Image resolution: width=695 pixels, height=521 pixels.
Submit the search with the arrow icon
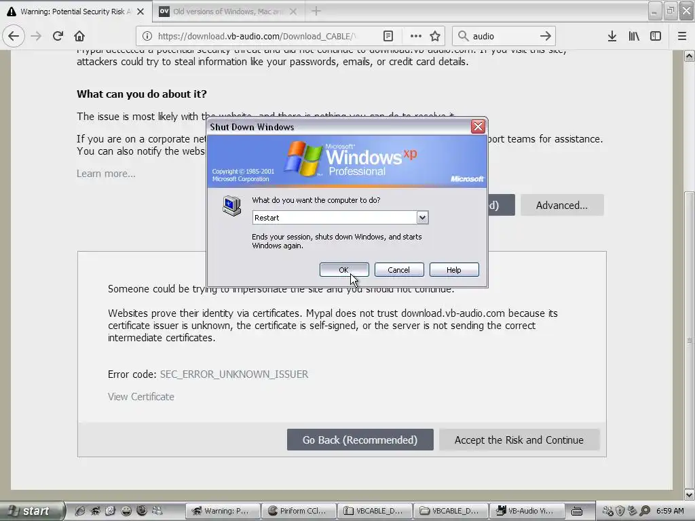545,36
